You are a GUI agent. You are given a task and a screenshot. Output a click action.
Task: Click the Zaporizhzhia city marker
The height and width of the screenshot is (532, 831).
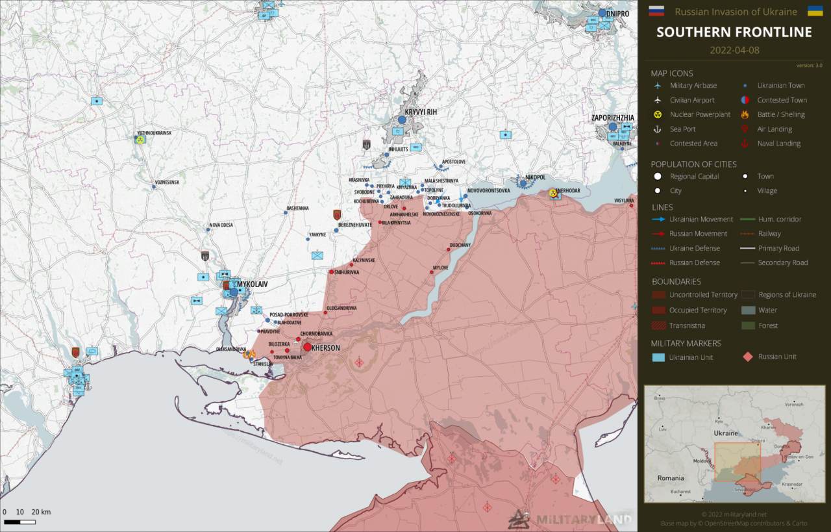point(612,126)
